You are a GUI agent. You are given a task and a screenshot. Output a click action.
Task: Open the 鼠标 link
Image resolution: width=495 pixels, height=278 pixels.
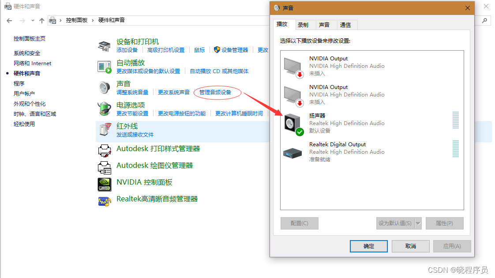pos(199,50)
